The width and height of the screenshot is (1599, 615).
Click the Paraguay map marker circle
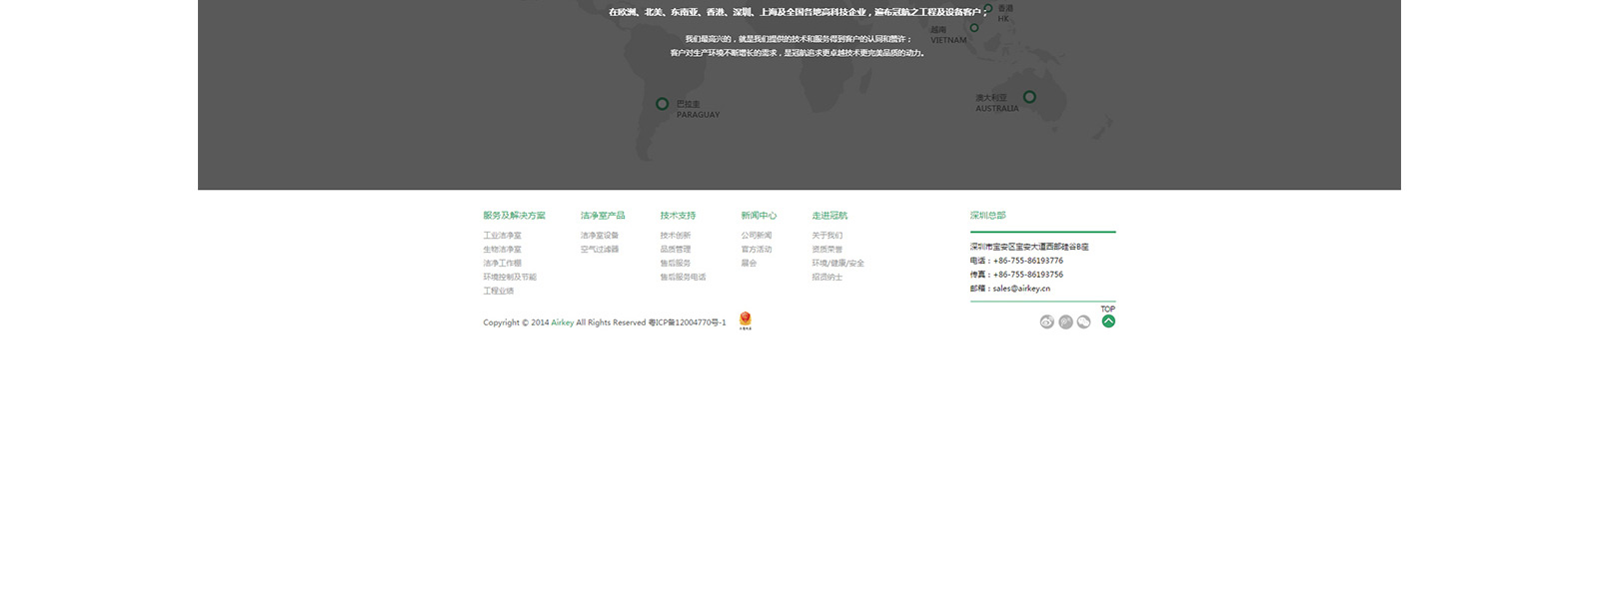662,104
